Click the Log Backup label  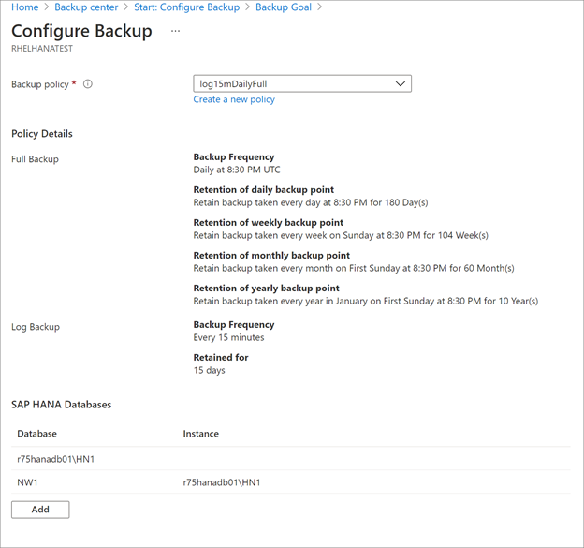click(x=35, y=327)
